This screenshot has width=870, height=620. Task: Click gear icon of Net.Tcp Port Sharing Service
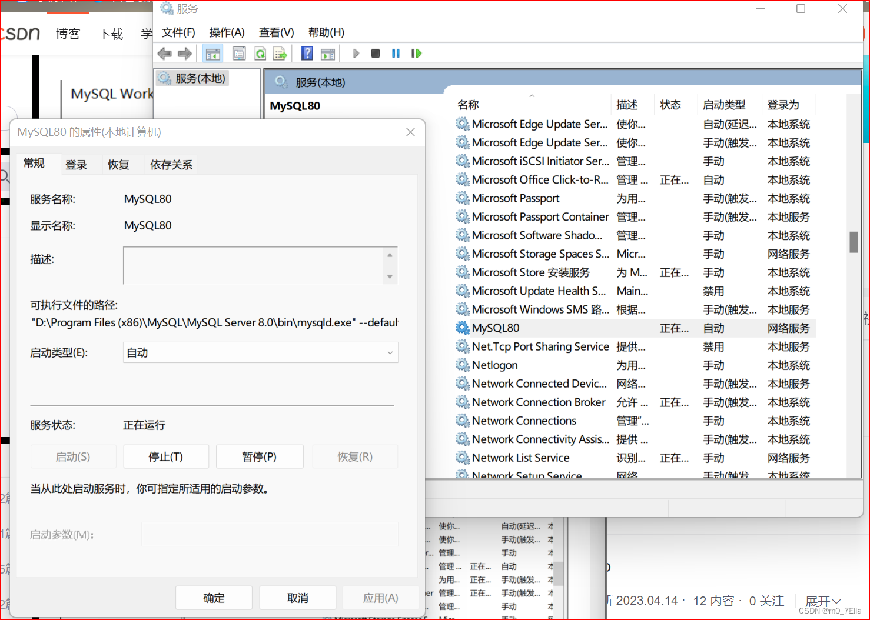[x=463, y=347]
